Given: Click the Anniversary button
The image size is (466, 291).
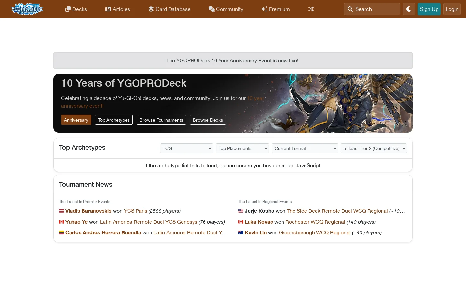Looking at the screenshot, I should click(x=76, y=120).
